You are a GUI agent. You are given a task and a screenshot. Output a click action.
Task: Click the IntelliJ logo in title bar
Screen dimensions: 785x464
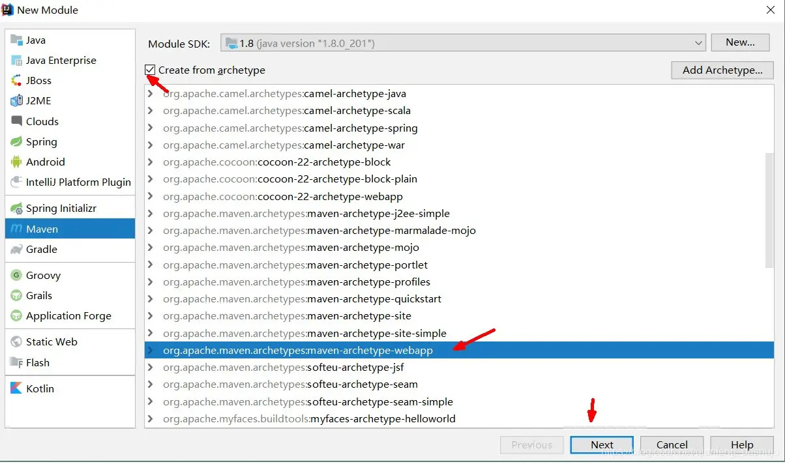[8, 9]
